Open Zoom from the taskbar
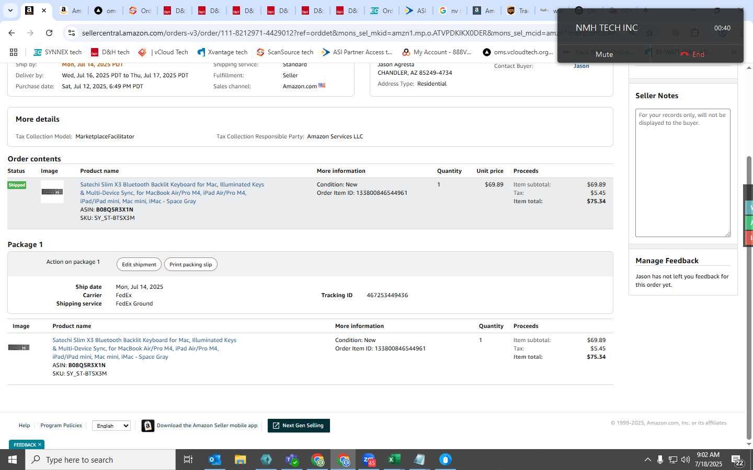This screenshot has height=470, width=753. click(369, 460)
